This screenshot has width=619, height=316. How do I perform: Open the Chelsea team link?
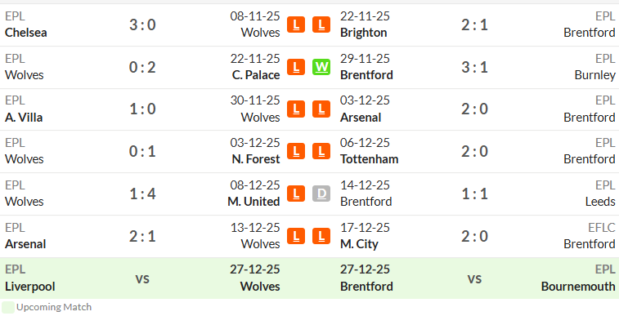25,33
